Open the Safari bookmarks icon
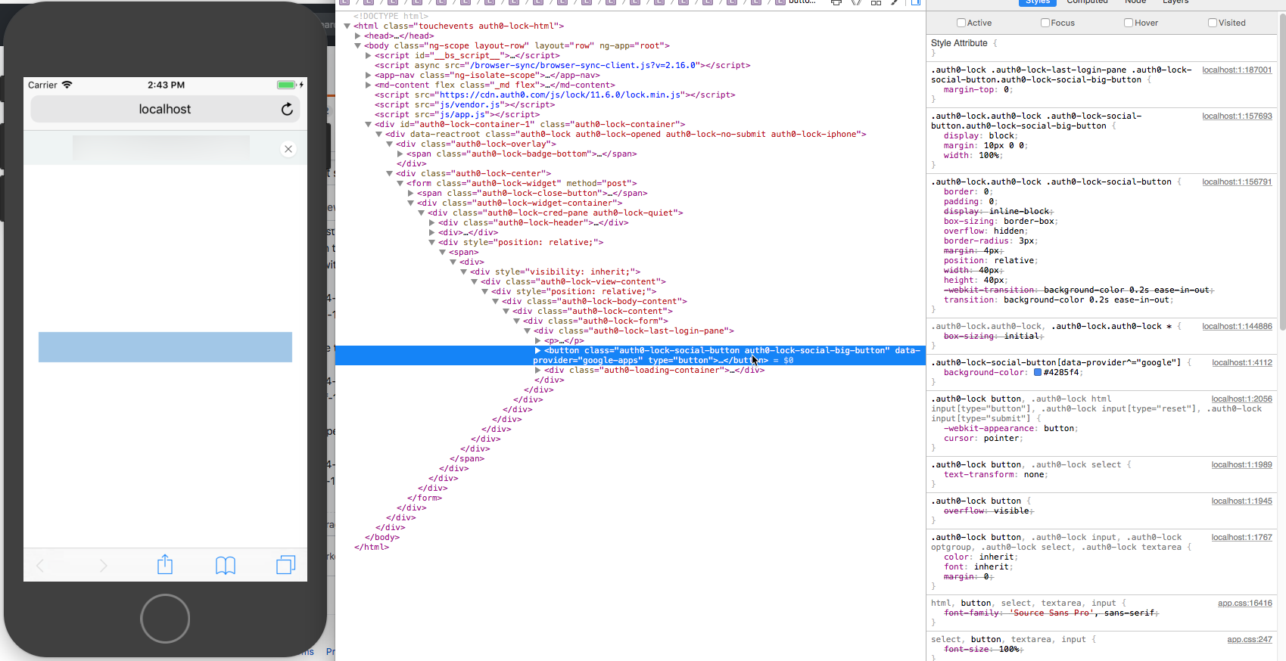 [226, 565]
